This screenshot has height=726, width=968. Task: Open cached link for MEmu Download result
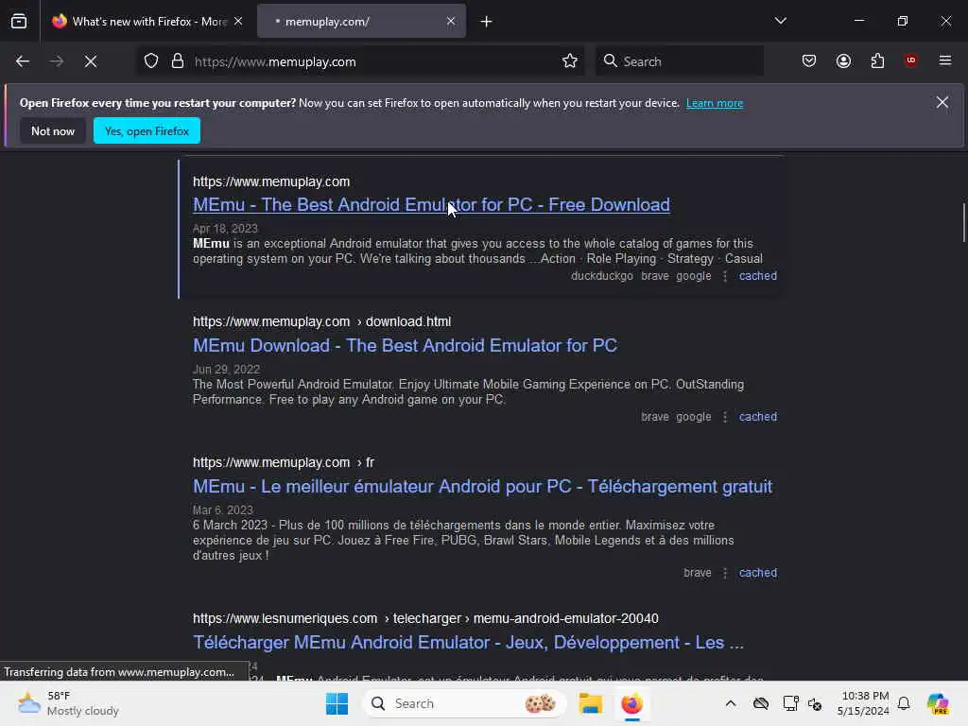[x=757, y=417]
